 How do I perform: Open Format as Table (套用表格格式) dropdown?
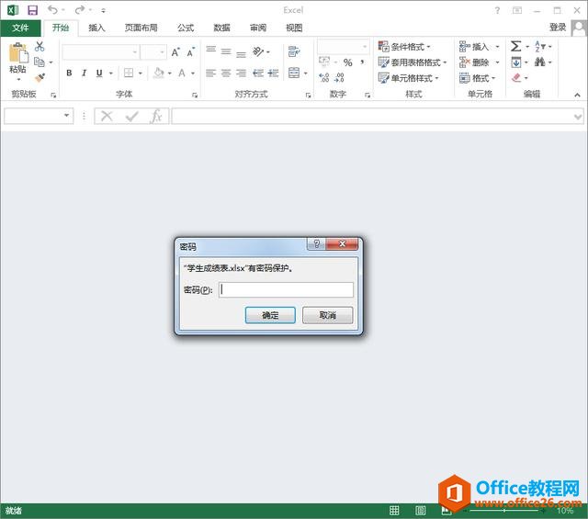(413, 62)
